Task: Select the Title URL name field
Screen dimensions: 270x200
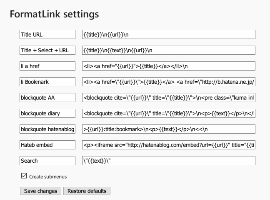Action: tap(47, 34)
